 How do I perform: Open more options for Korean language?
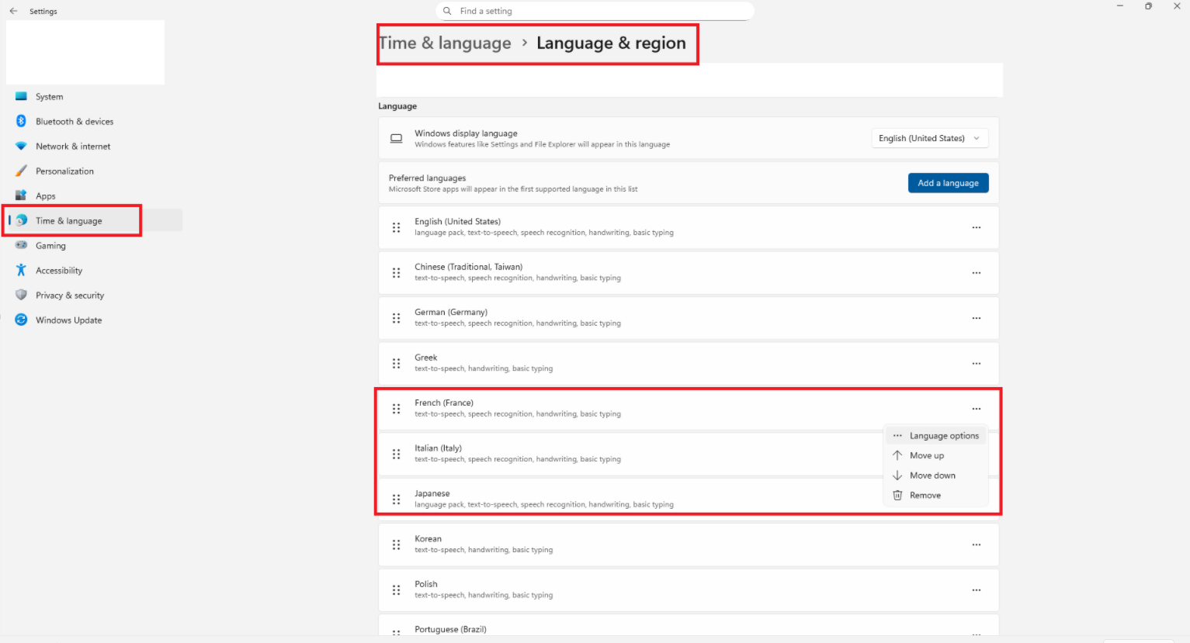click(x=976, y=544)
